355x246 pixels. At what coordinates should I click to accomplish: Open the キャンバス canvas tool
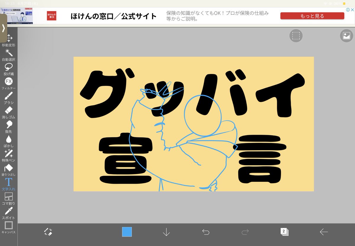(9, 227)
